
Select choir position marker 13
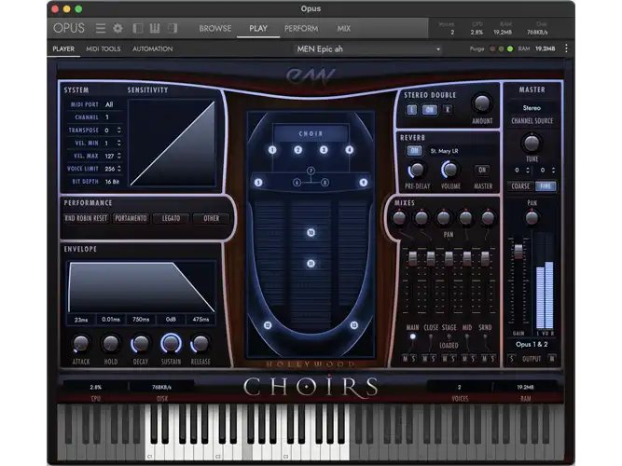(353, 325)
